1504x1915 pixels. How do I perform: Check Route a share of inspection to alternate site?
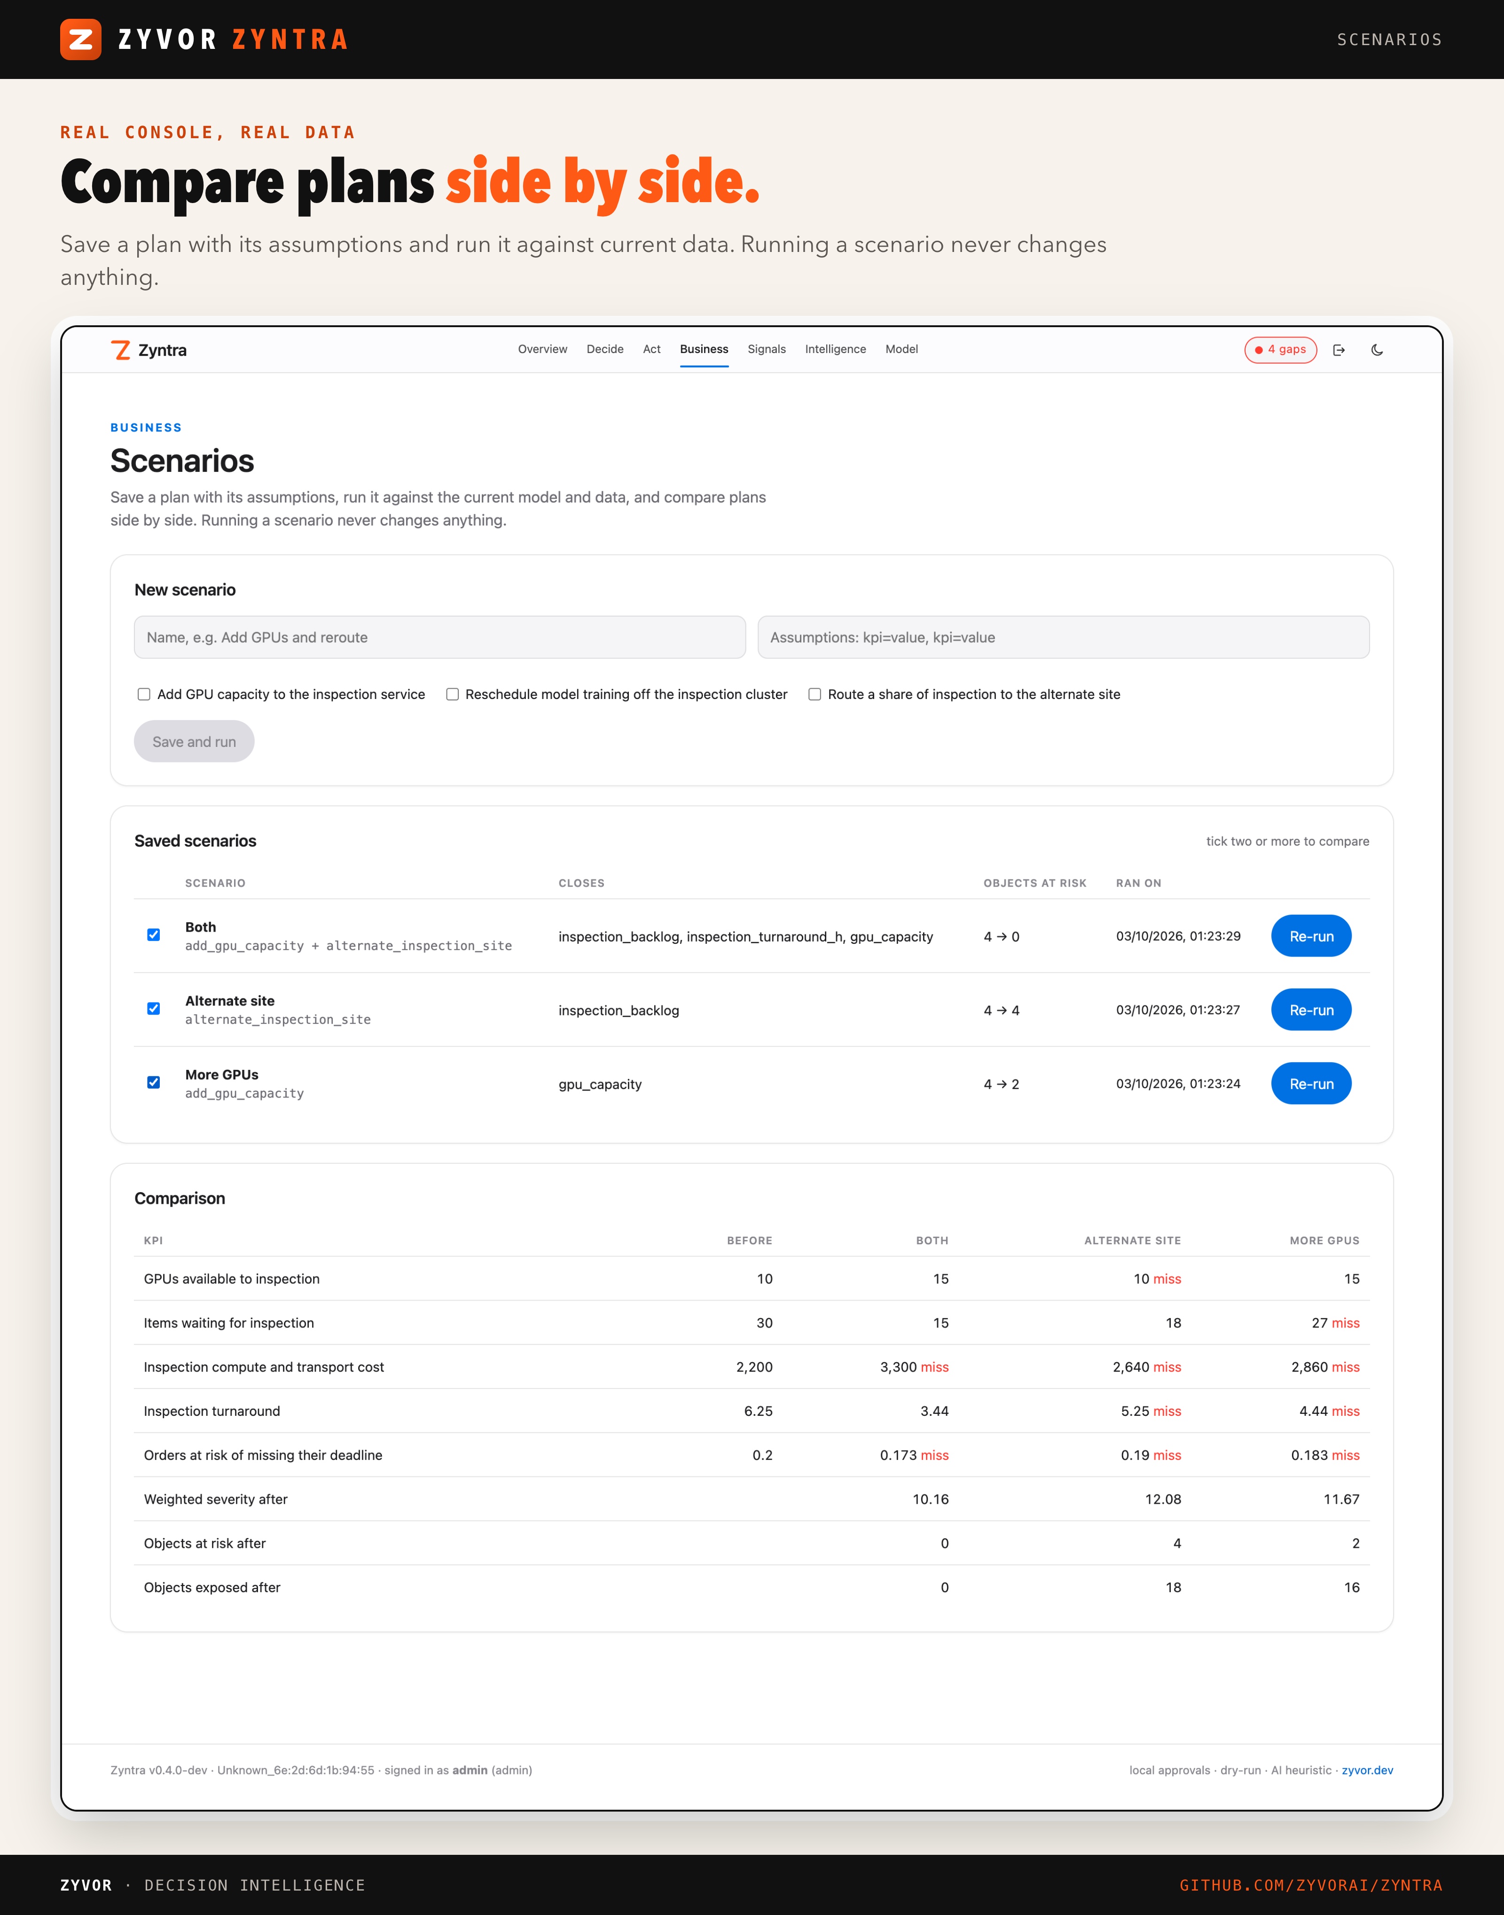815,694
